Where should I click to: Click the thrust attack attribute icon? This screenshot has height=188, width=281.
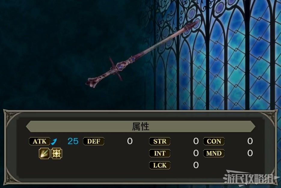point(44,154)
